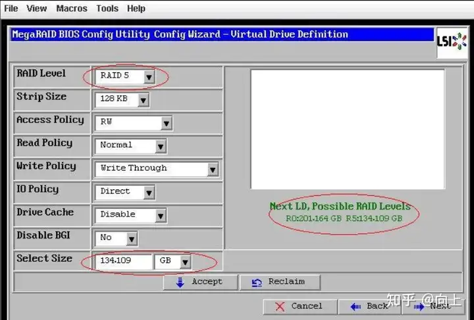Open the Help menu
The height and width of the screenshot is (320, 474).
click(x=136, y=9)
